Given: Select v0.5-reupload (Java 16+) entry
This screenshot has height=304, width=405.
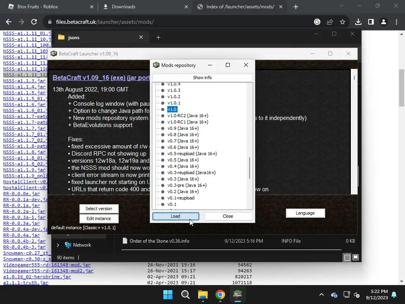Looking at the screenshot, I should [x=192, y=154].
